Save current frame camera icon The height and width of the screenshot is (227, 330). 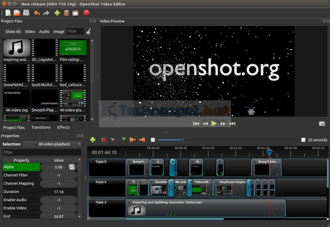pos(322,123)
